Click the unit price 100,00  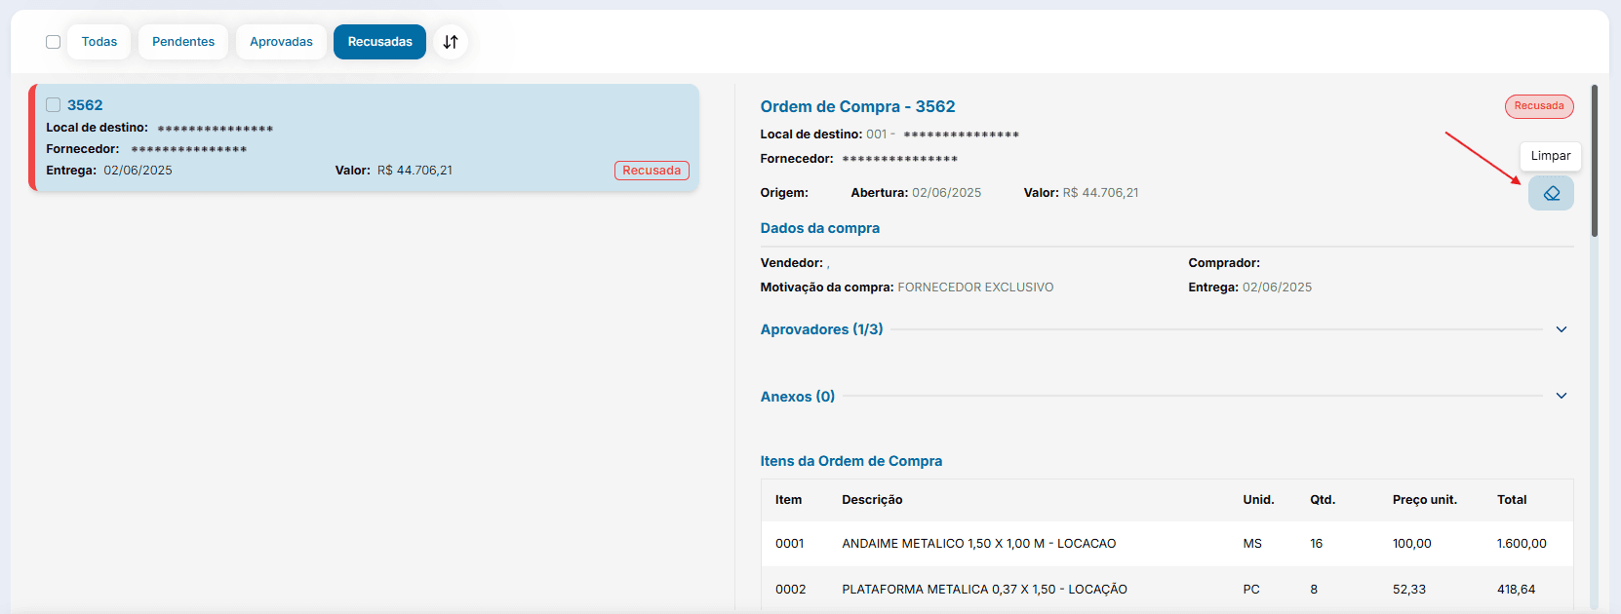point(1412,544)
